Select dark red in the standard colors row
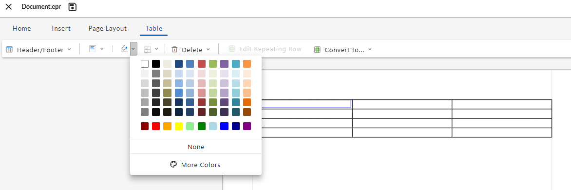Image resolution: width=571 pixels, height=190 pixels. pos(145,126)
